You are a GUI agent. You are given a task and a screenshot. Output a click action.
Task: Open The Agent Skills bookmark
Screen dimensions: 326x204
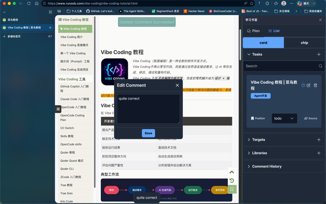pyautogui.click(x=132, y=11)
